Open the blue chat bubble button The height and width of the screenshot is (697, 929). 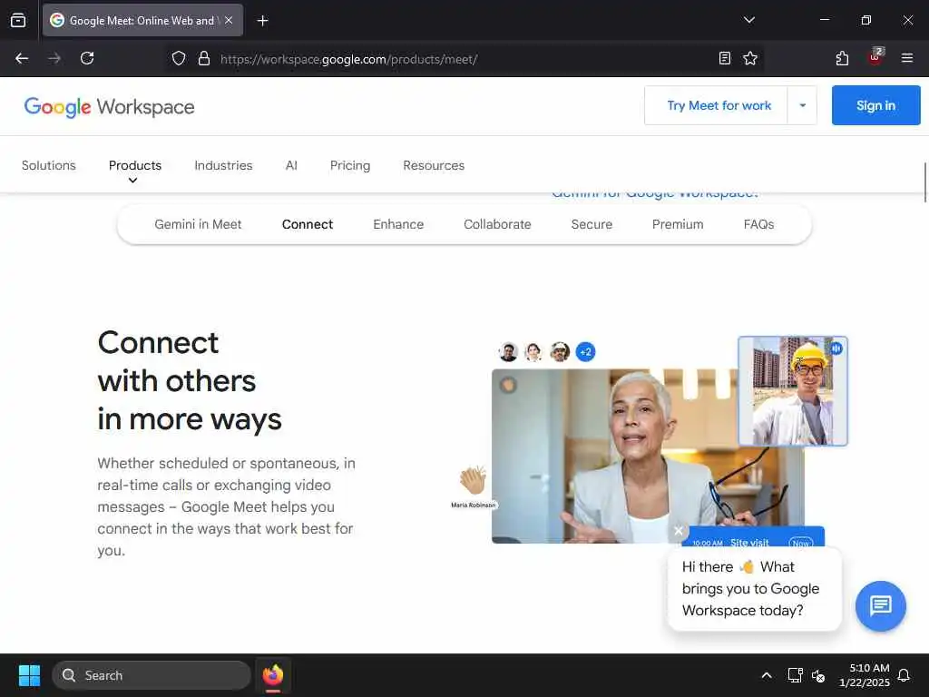(880, 605)
